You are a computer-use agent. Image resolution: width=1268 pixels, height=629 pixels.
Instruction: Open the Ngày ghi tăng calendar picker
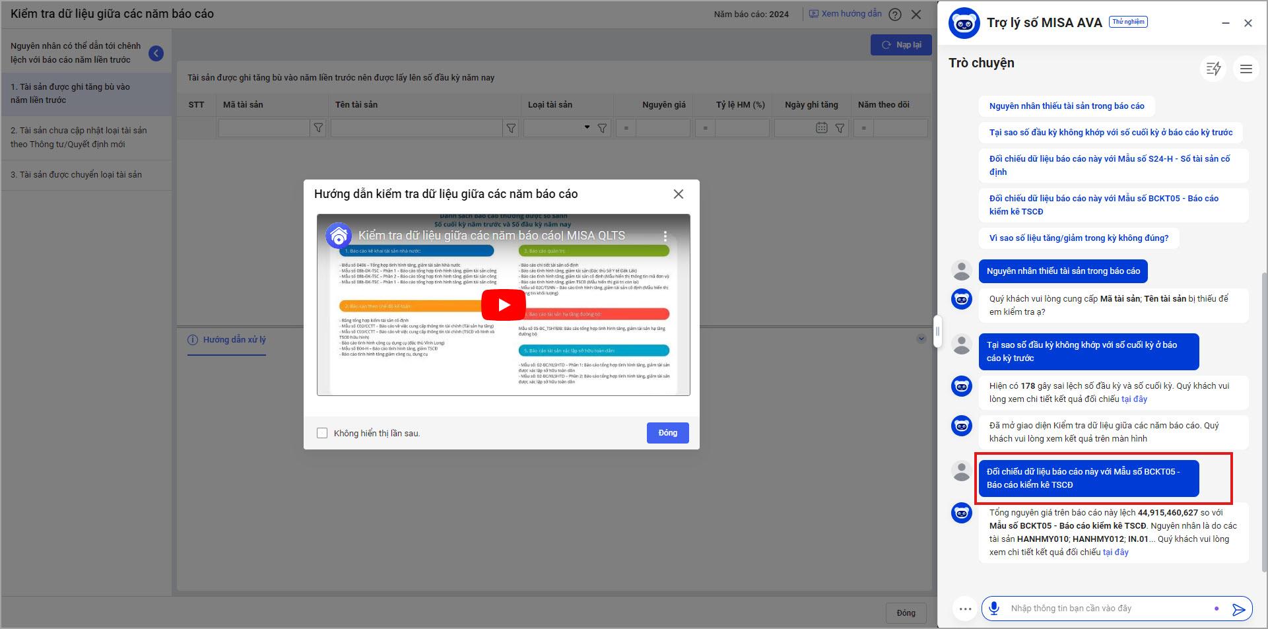point(821,128)
